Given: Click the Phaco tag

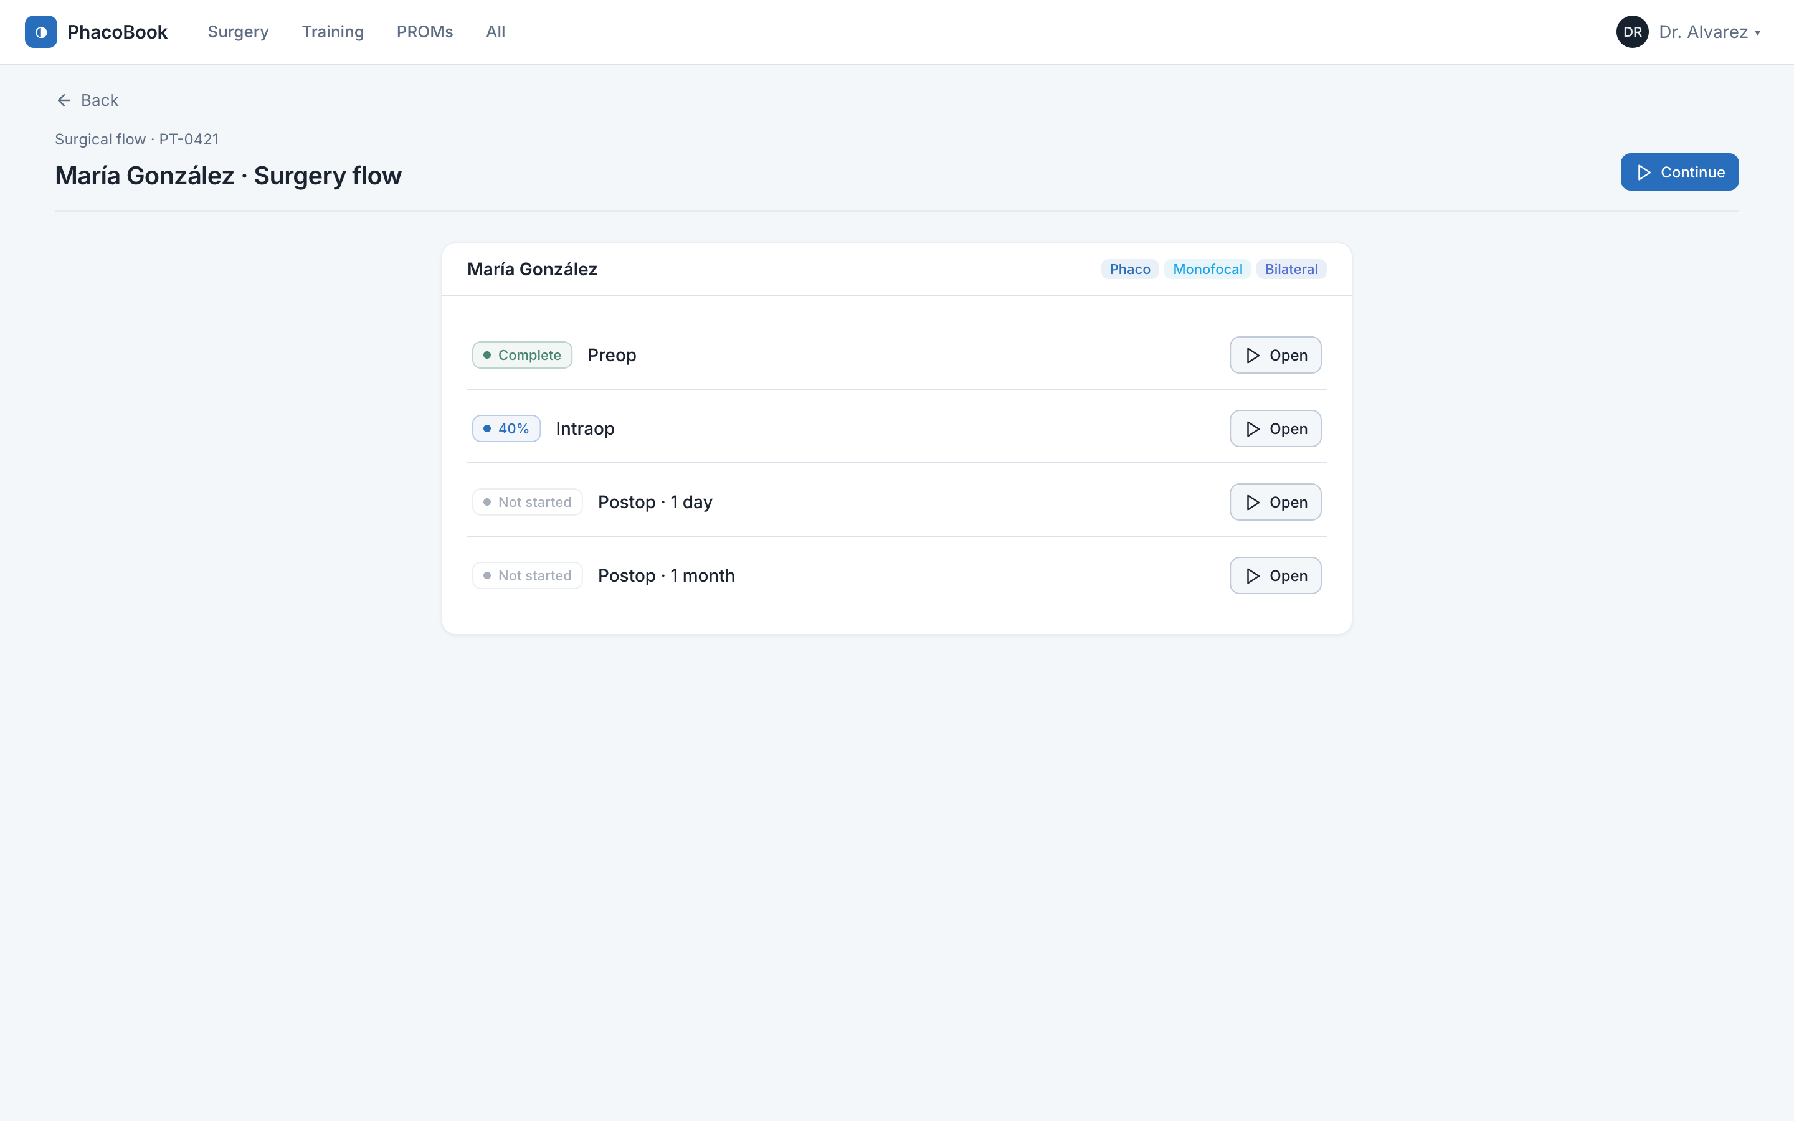Looking at the screenshot, I should pyautogui.click(x=1130, y=269).
